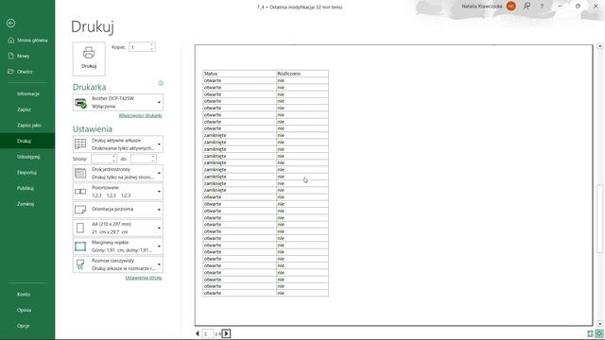605x340 pixels.
Task: Click the Kopie number field
Action: point(139,47)
